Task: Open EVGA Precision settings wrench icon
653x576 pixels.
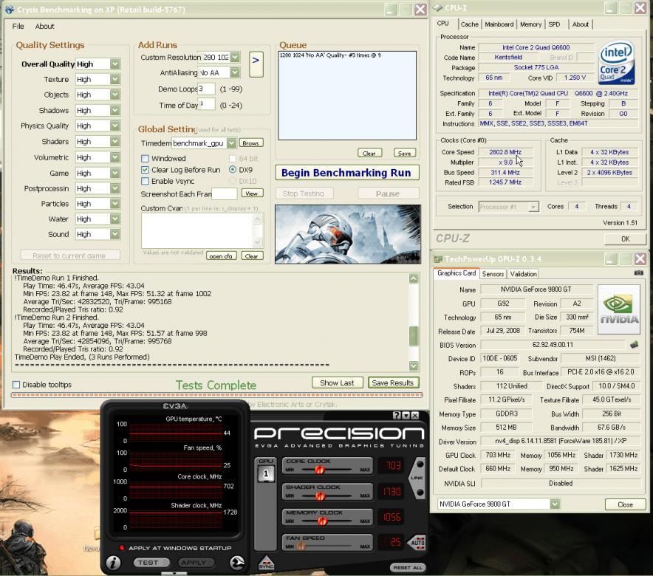Action: tap(237, 563)
